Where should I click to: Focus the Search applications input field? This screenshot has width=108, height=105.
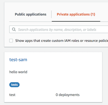tap(59, 30)
